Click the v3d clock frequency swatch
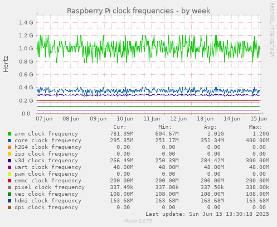This screenshot has height=227, width=277. [x=9, y=161]
